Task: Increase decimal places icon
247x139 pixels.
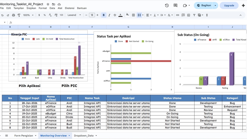Action: click(x=56, y=15)
